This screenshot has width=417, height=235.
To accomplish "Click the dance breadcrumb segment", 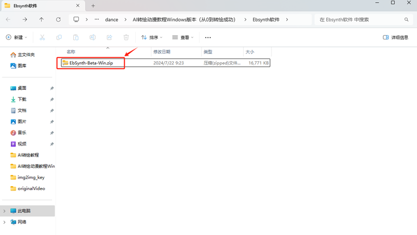I will (x=111, y=19).
